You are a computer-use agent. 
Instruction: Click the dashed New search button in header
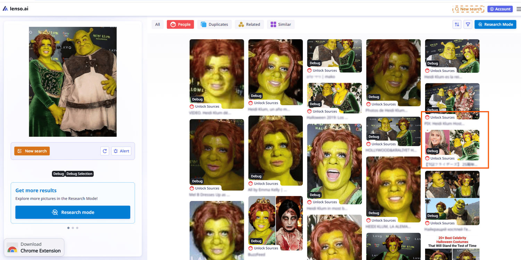click(x=468, y=9)
